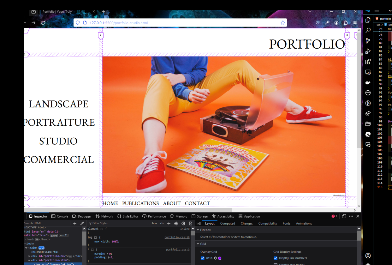Open the Firefox hamburger menu
Viewport: 392px width, 265px height.
pos(355,23)
